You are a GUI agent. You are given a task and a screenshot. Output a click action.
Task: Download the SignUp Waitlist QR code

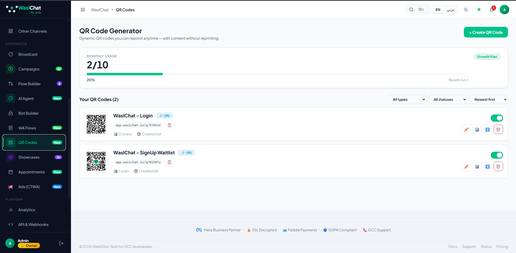487,166
